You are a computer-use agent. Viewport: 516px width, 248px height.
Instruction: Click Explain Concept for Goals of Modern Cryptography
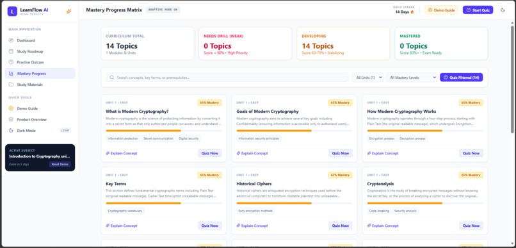coord(252,153)
